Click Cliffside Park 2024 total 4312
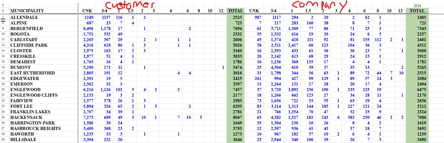444x143 pixels. coord(421,45)
